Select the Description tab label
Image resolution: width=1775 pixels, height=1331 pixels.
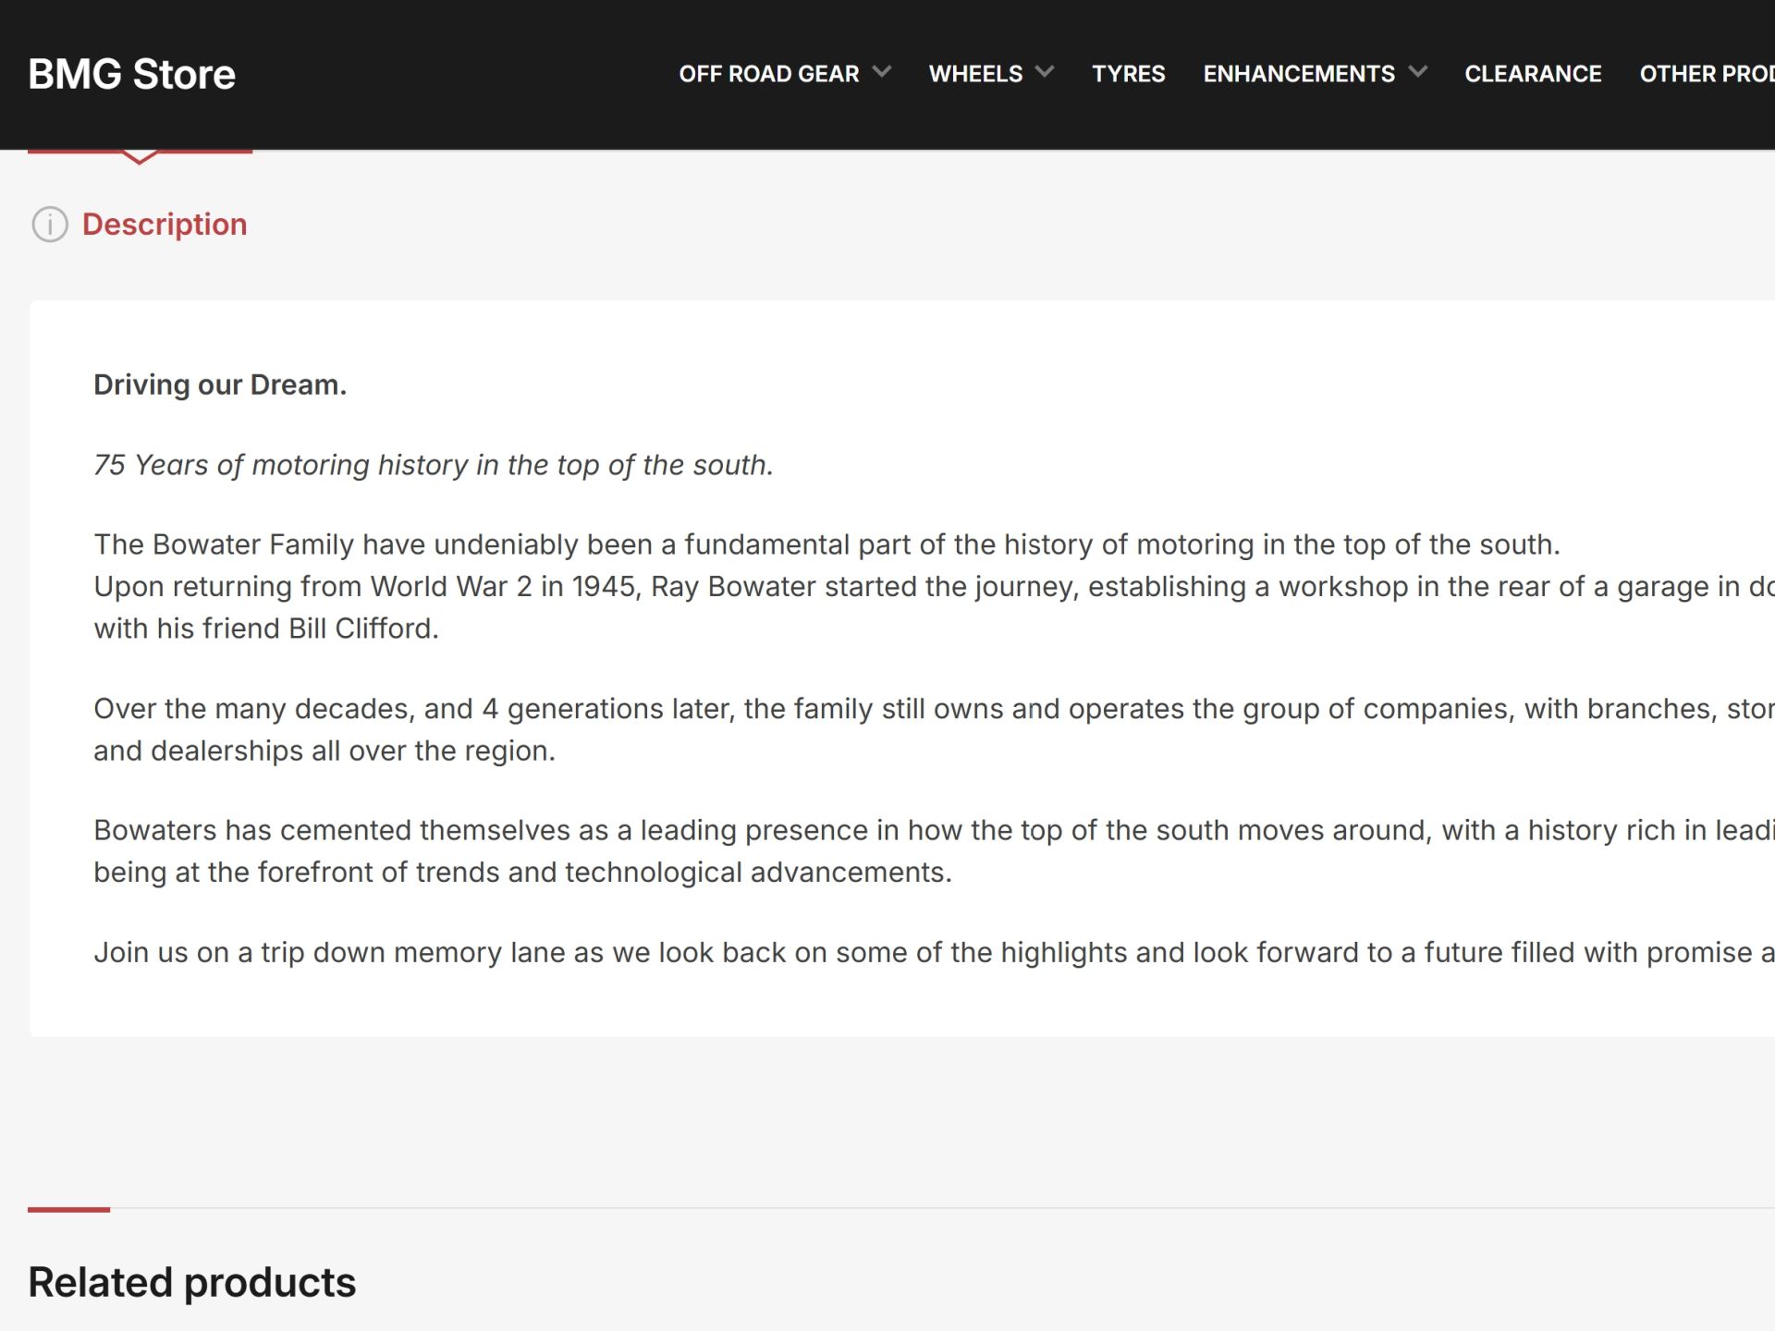[x=165, y=225]
